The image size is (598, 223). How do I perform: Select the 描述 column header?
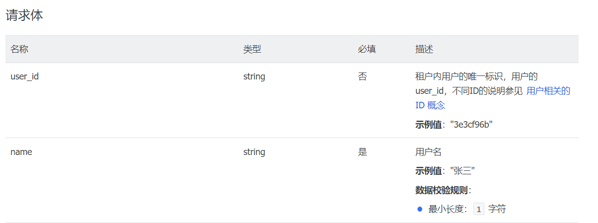pos(424,49)
